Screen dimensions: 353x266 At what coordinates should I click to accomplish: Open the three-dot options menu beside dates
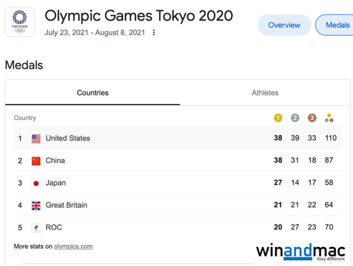[154, 33]
